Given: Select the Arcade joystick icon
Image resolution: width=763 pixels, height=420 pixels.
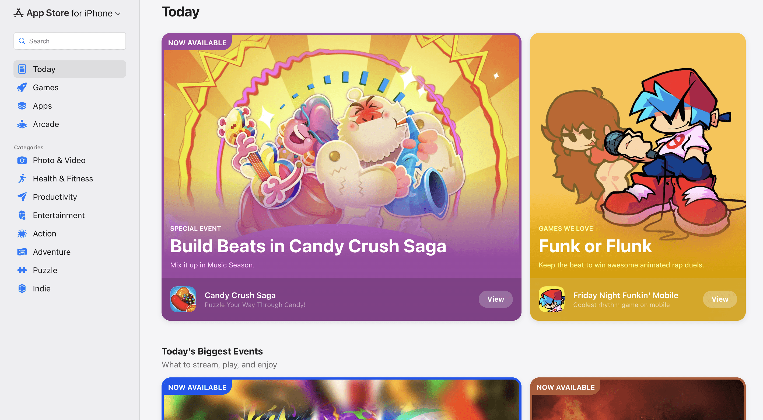Looking at the screenshot, I should [22, 124].
